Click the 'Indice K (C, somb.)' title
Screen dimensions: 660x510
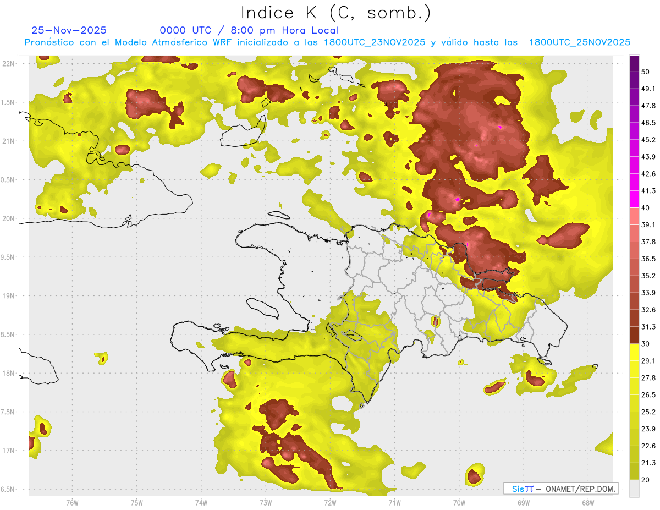pos(335,12)
